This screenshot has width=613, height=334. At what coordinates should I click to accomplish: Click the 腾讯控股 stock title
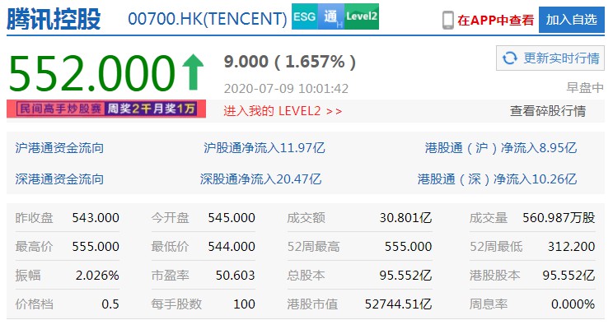(x=54, y=19)
